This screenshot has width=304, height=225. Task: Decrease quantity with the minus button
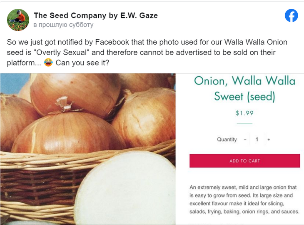(x=245, y=140)
